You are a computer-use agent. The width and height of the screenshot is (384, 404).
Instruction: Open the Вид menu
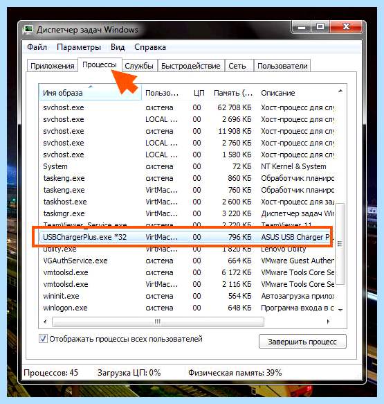pos(118,47)
